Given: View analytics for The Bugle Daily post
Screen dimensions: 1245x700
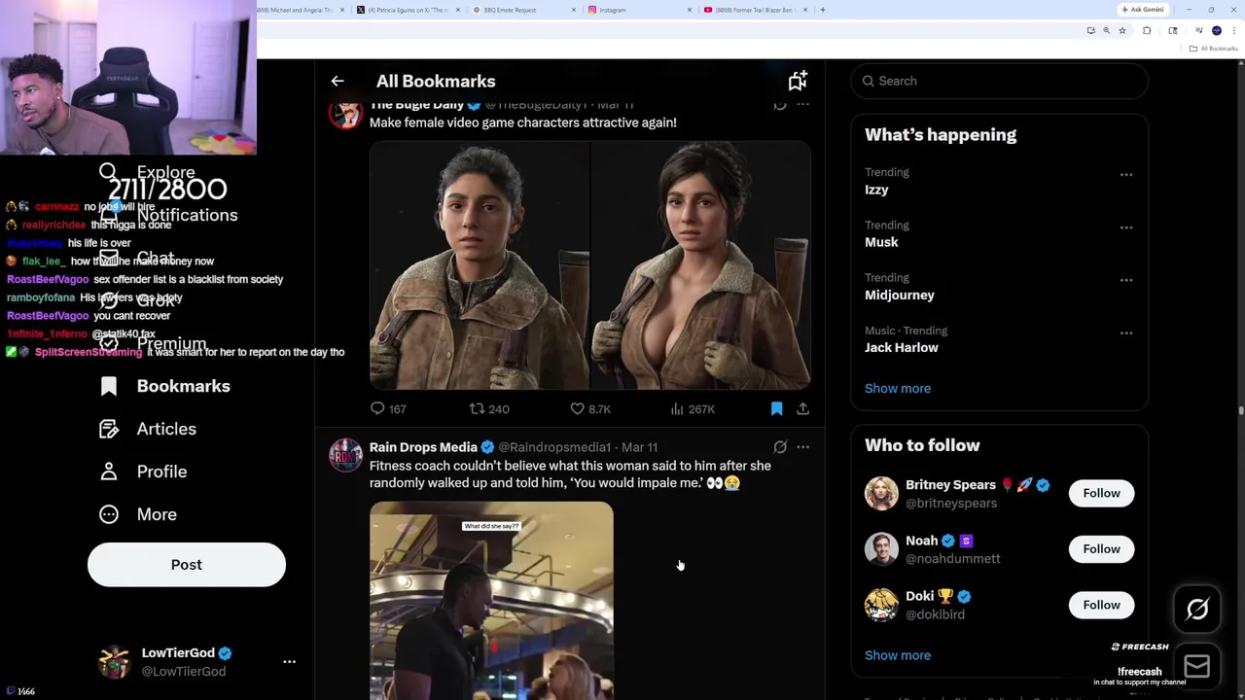Looking at the screenshot, I should 694,409.
